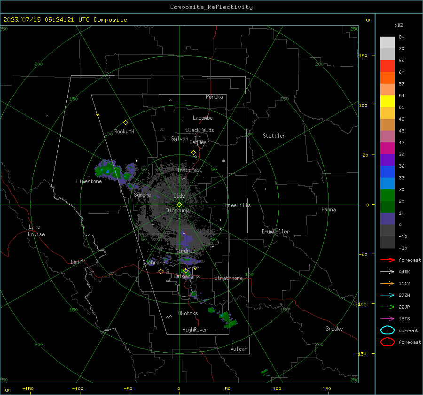Pick the blue 33-36 dBZ swatch

tap(387, 171)
